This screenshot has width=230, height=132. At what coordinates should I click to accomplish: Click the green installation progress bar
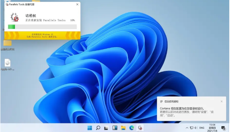[x=42, y=27]
